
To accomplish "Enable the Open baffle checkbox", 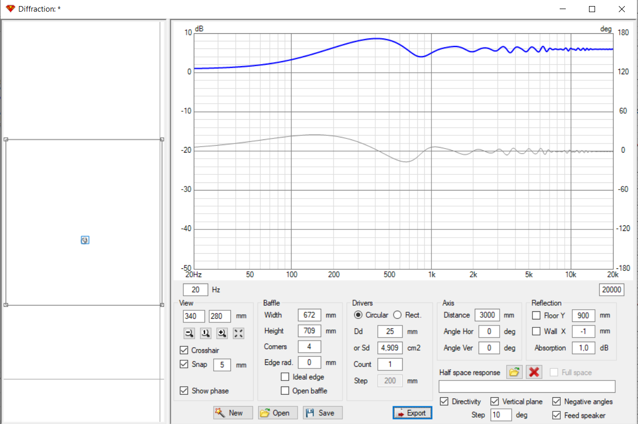I will tap(285, 391).
